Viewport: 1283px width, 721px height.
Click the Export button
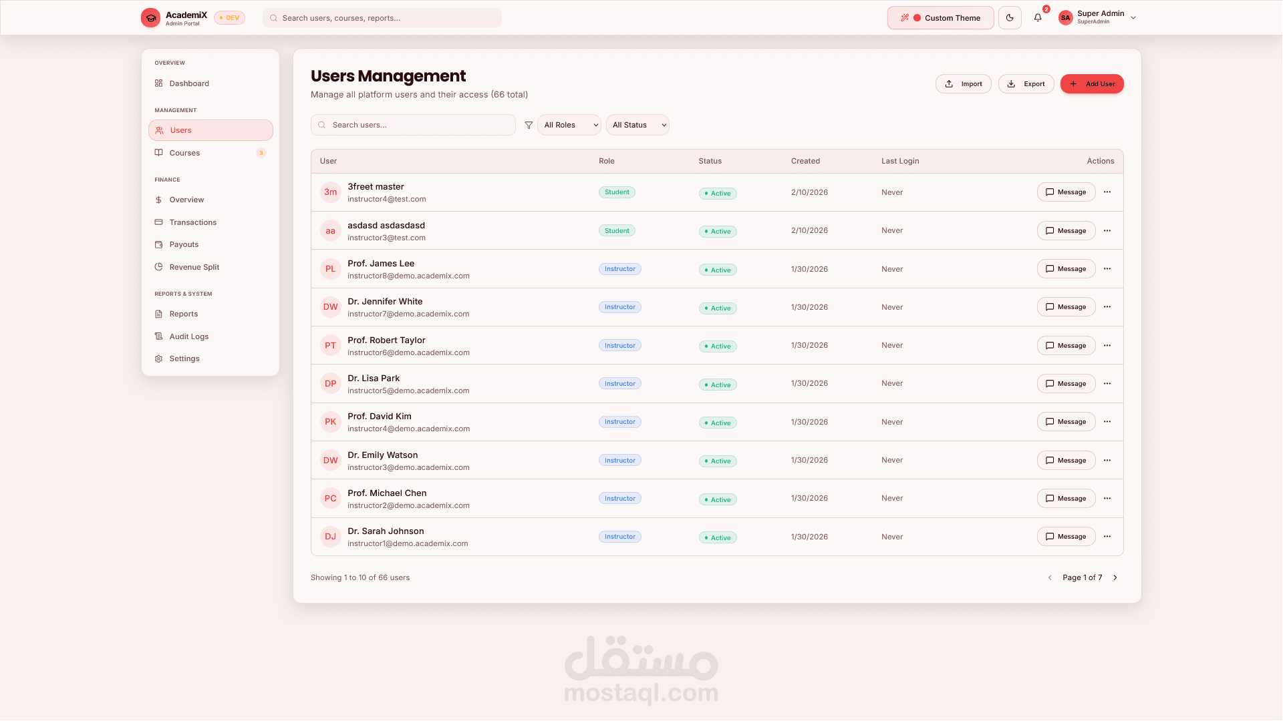click(1026, 84)
